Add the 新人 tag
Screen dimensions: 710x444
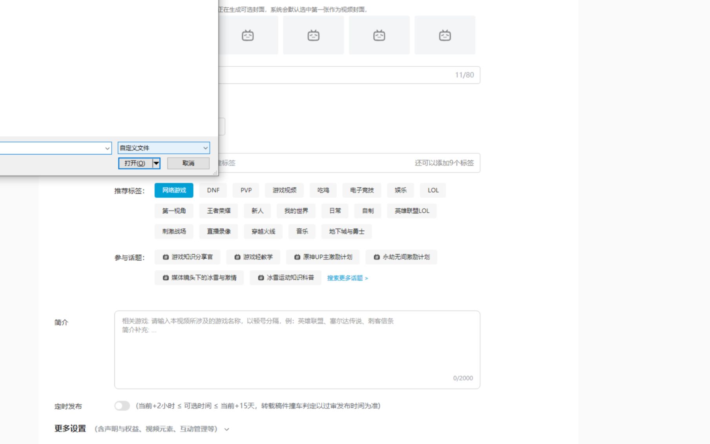tap(257, 211)
